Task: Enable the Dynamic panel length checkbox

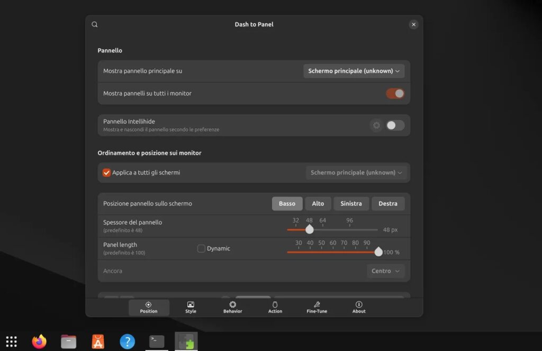Action: pos(201,248)
